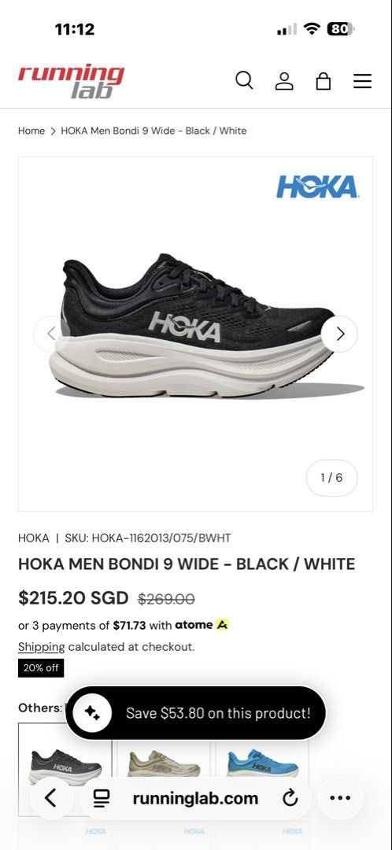Open browser more options ellipsis menu
The image size is (392, 850).
[340, 798]
